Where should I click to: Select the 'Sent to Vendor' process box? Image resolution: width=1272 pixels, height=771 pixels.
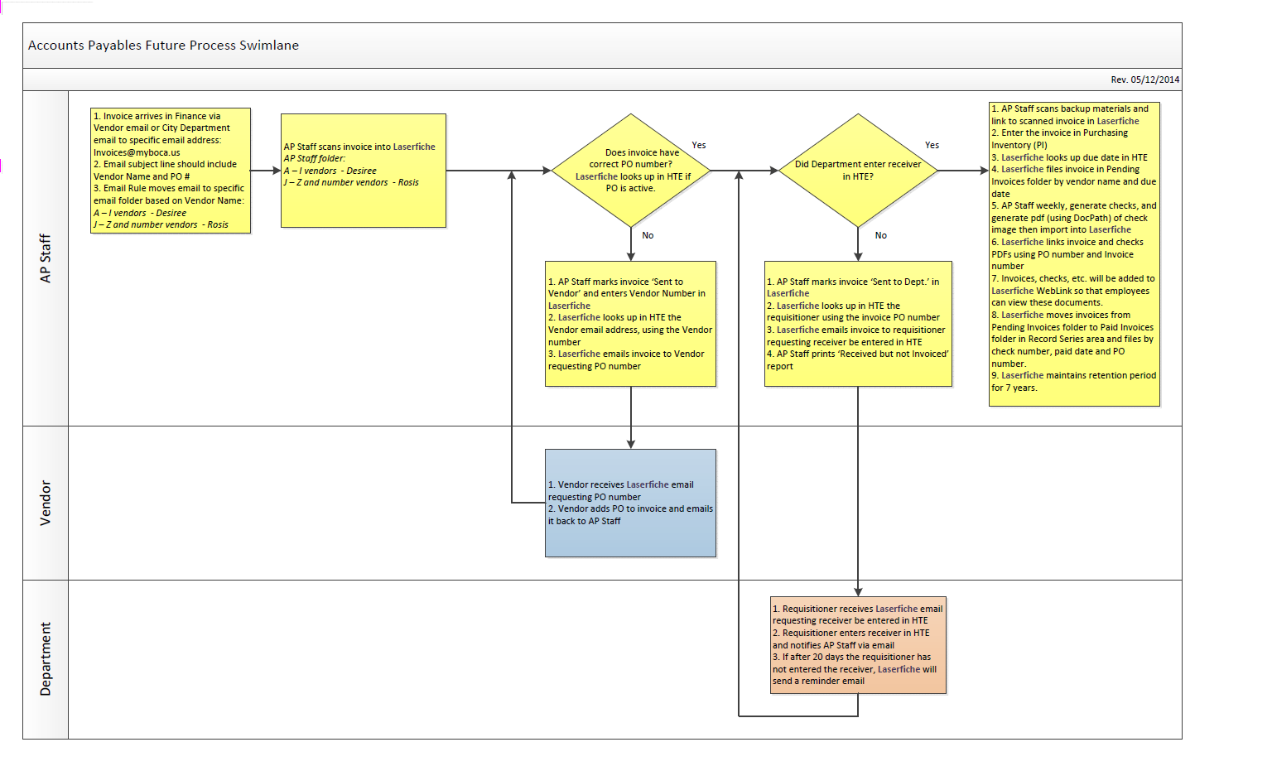point(630,324)
